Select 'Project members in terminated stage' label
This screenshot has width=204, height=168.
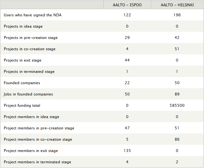coord(37,162)
